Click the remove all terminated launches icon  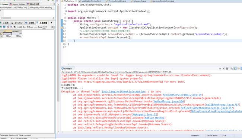tap(227, 69)
